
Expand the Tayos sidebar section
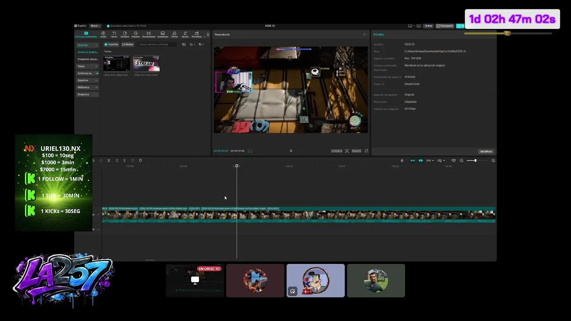point(87,66)
